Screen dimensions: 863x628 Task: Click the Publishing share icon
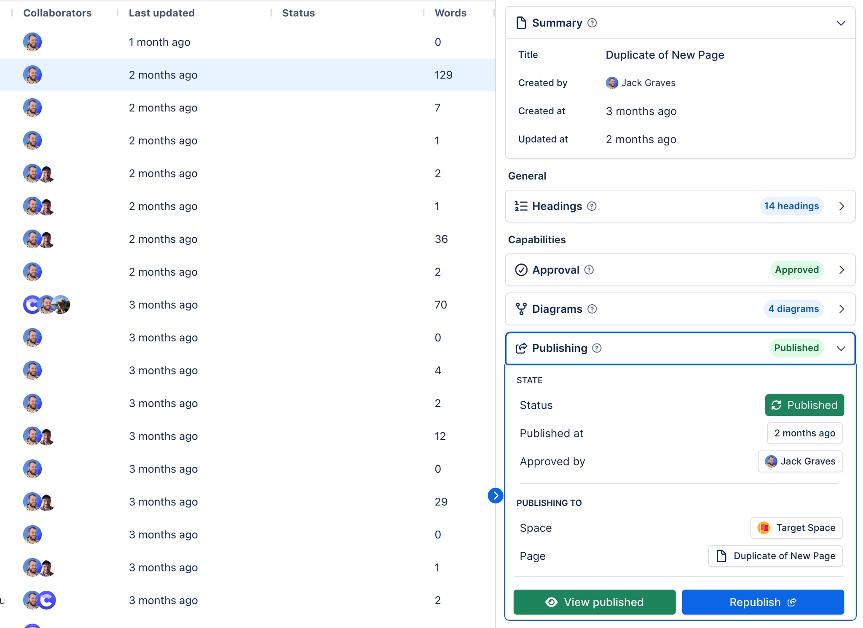(x=521, y=348)
